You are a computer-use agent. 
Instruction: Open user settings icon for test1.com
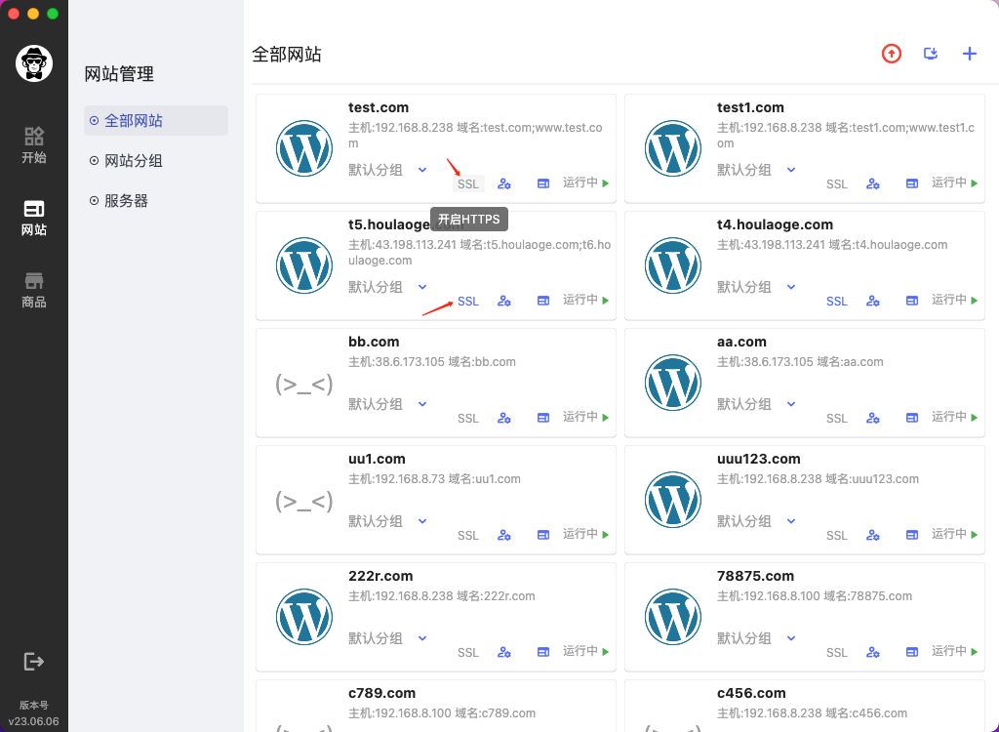click(x=873, y=183)
